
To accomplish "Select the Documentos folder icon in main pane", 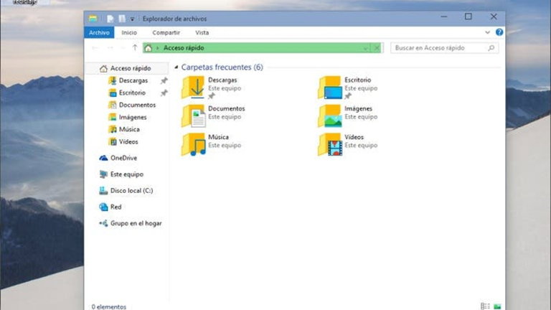I will point(193,116).
